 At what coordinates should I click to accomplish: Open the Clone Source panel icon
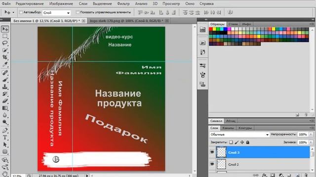202,84
